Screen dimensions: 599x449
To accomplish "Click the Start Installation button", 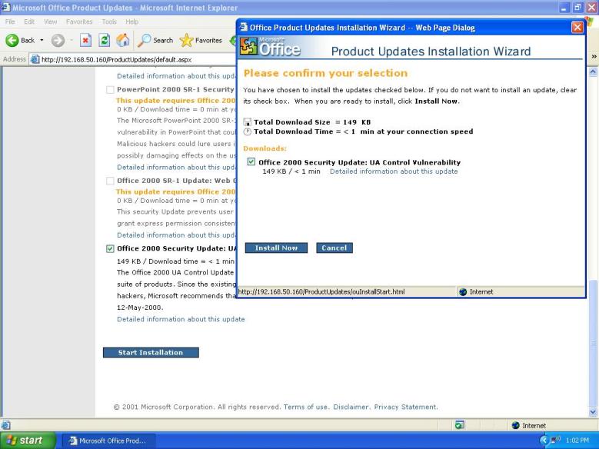I will coord(151,352).
